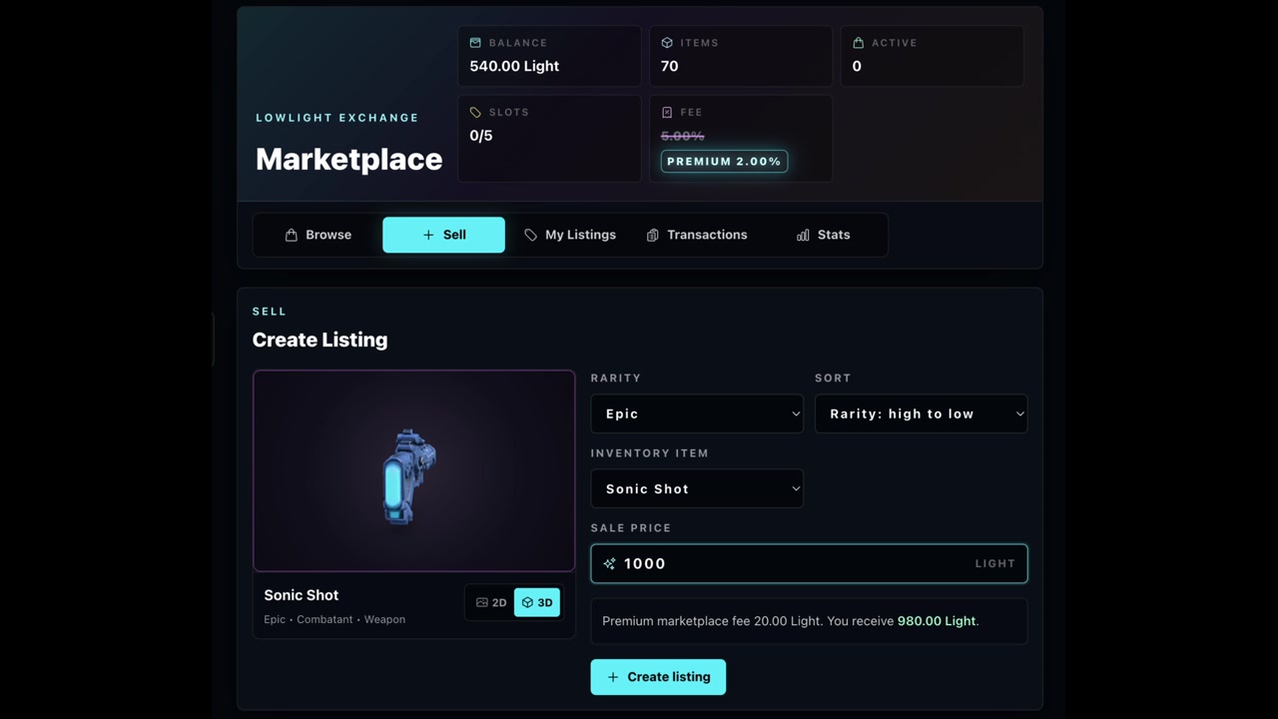The width and height of the screenshot is (1278, 719).
Task: Click the wallet icon beside Balance
Action: [475, 43]
